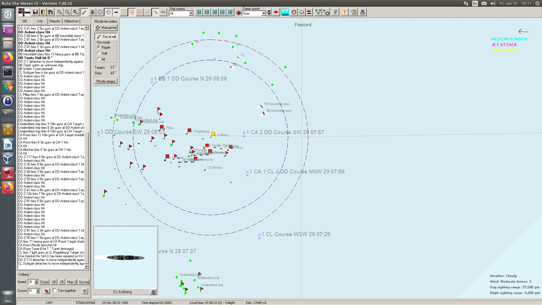
Task: Click the 'BB Tirpitz Hull hit B' log line
Action: point(35,58)
